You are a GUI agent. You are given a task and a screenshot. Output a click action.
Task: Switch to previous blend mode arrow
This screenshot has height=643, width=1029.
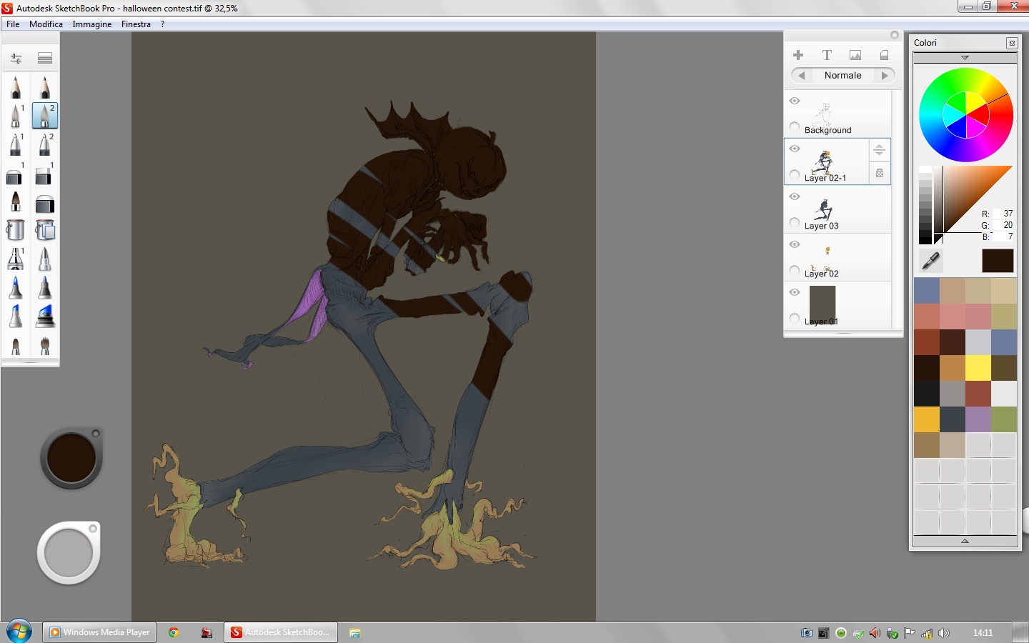pos(802,75)
